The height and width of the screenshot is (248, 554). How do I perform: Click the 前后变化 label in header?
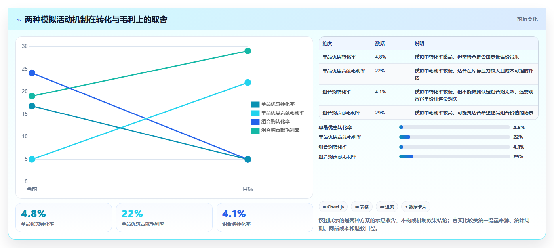click(x=527, y=19)
